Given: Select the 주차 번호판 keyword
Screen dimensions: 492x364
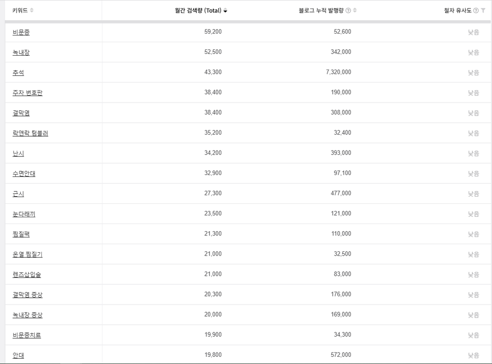Looking at the screenshot, I should click(27, 93).
